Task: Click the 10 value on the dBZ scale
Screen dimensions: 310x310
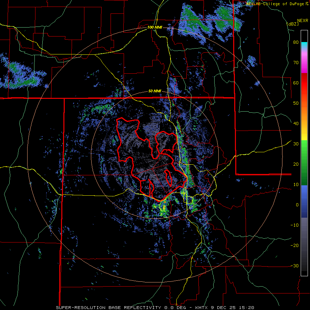Action: point(296,185)
